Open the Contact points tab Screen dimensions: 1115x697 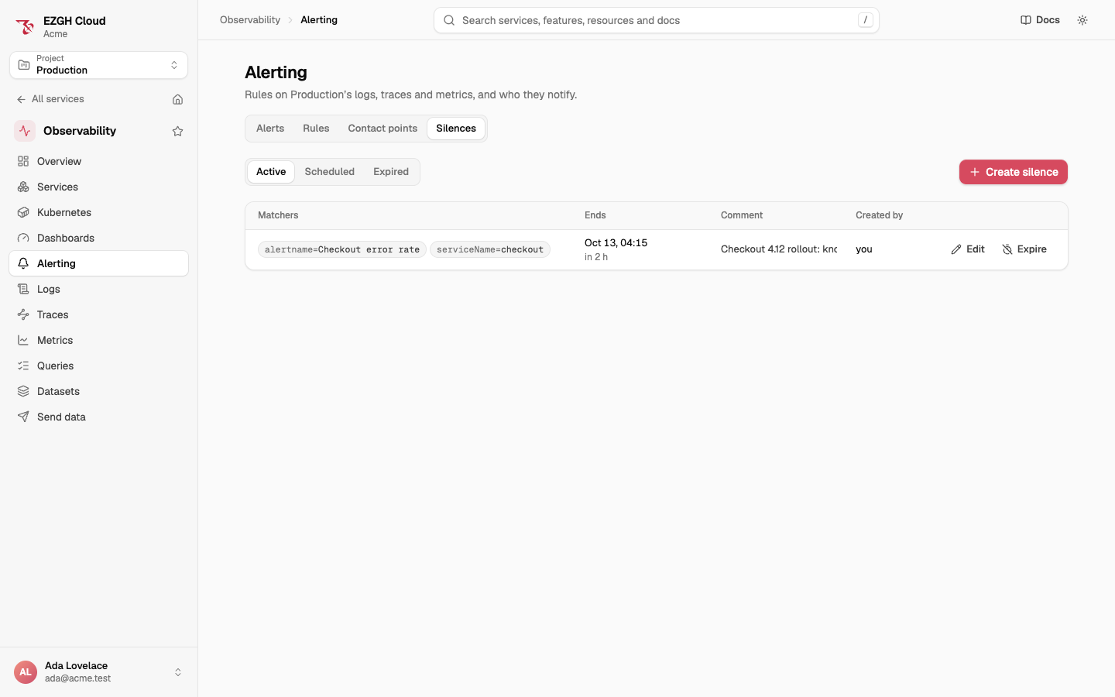pyautogui.click(x=383, y=129)
